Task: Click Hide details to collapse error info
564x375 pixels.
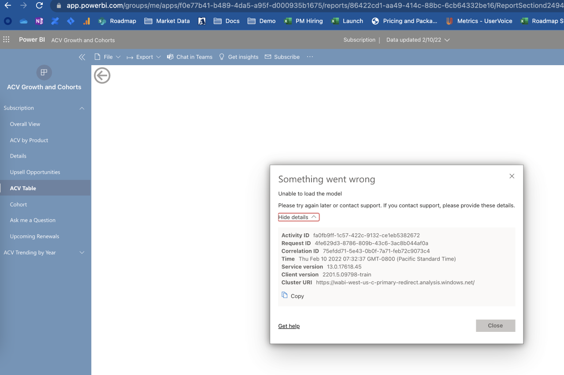Action: pos(298,217)
